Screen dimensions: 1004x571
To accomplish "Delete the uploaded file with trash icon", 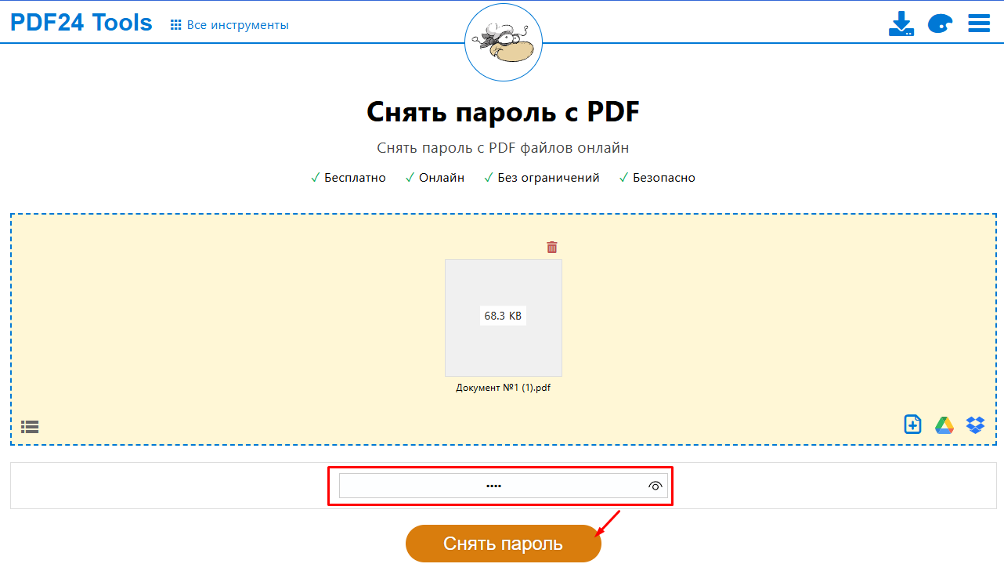I will [552, 248].
